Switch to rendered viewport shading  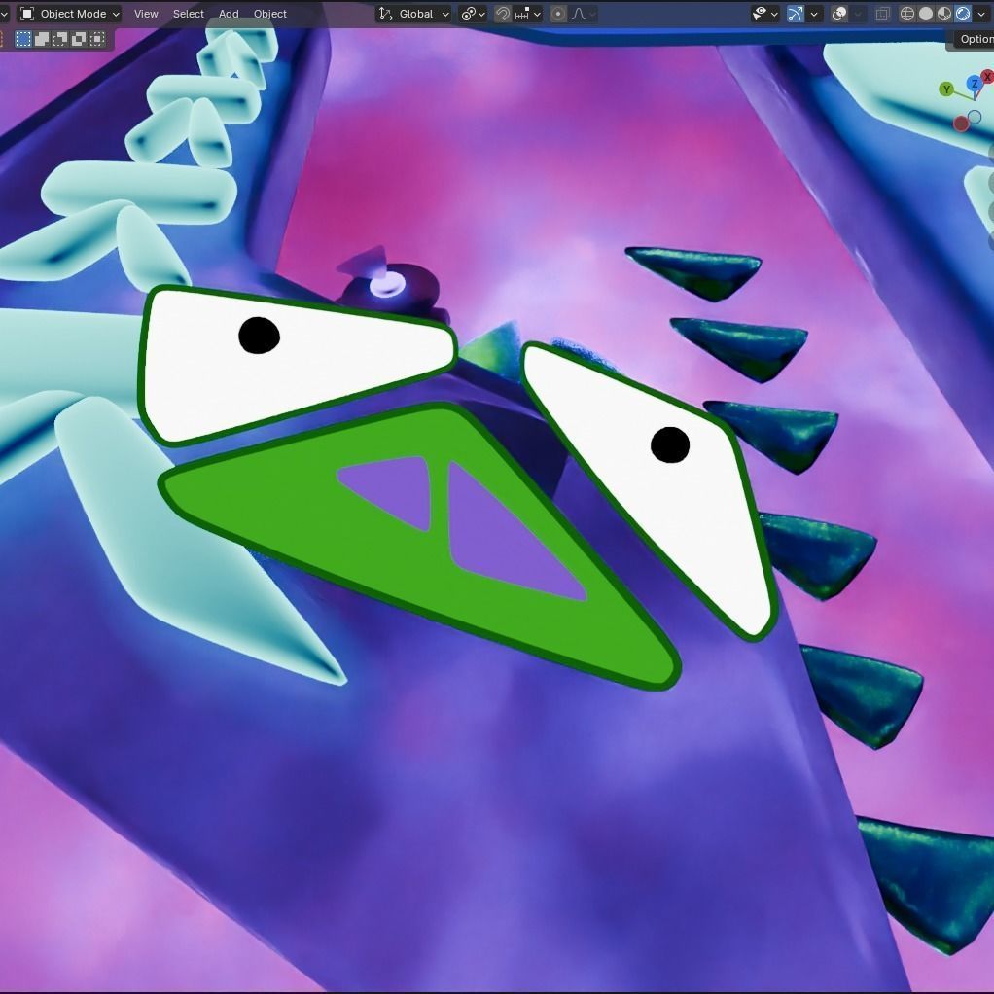point(962,14)
